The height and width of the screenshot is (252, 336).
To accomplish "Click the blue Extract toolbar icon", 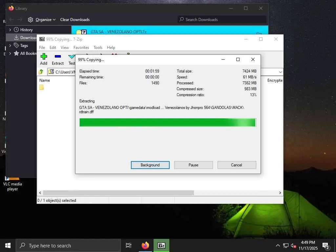I will click(x=58, y=56).
